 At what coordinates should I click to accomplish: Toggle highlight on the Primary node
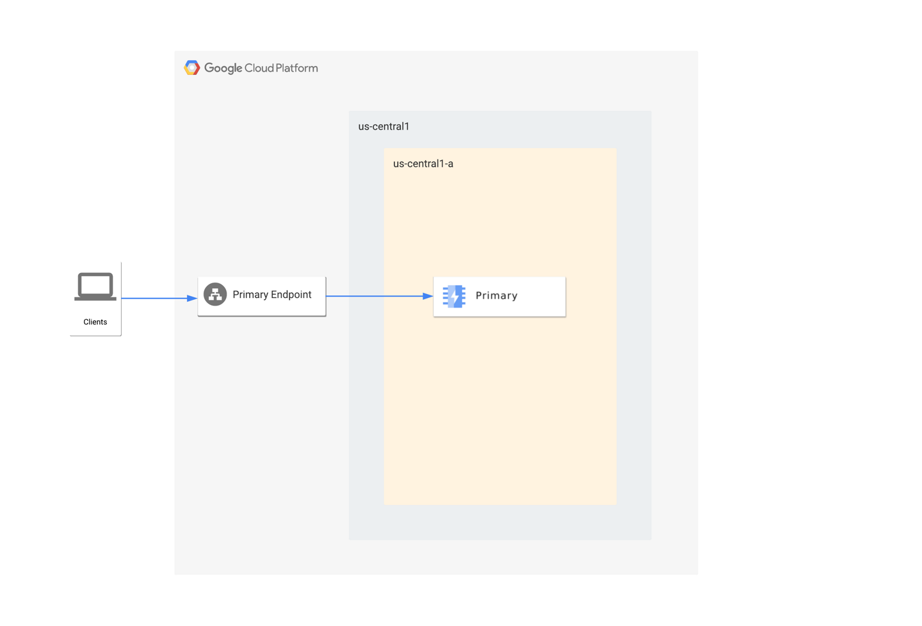[x=499, y=296]
